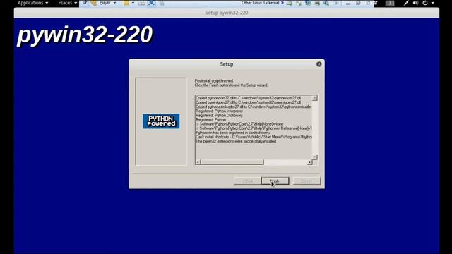The width and height of the screenshot is (452, 254).
Task: Click the pin toolbar icon left of Player
Action: click(x=85, y=3)
